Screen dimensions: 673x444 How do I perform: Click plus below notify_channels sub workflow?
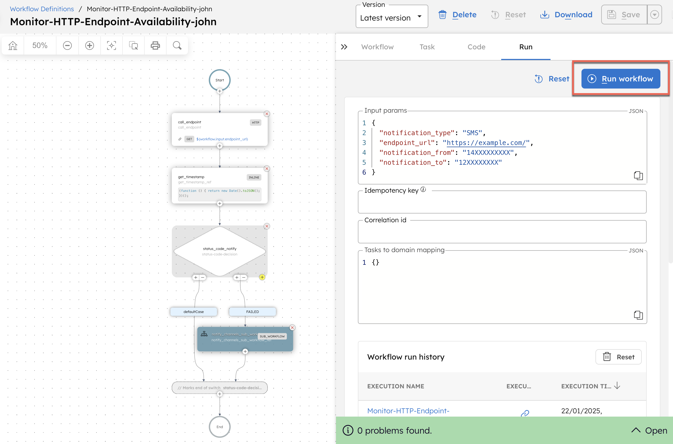tap(245, 352)
